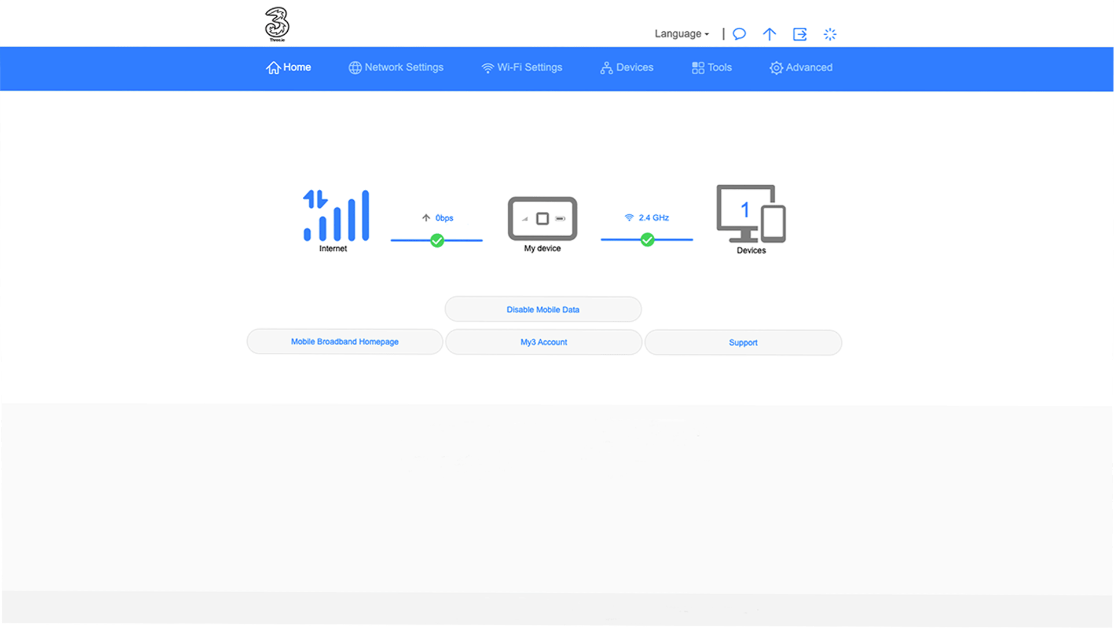Disable Mobile Data button
Screen dimensions: 1114x628
tap(543, 310)
